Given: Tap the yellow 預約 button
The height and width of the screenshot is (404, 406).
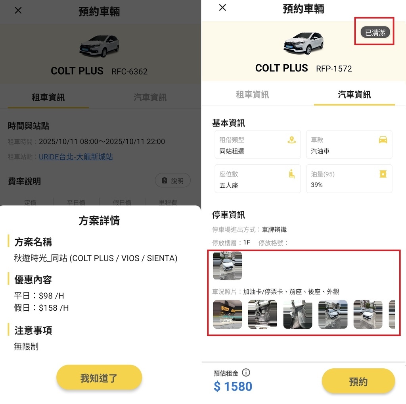Looking at the screenshot, I should (x=358, y=382).
